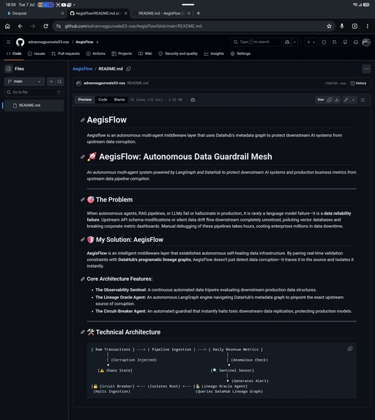Image resolution: width=375 pixels, height=420 pixels.
Task: Open the Wiki repository tab
Action: pos(145,54)
